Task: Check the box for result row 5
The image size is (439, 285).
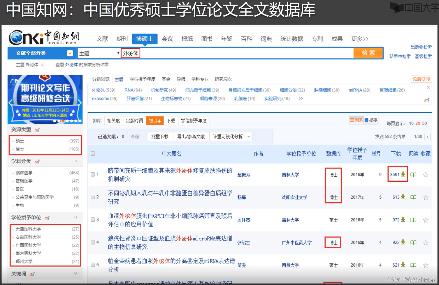Action: tap(93, 265)
